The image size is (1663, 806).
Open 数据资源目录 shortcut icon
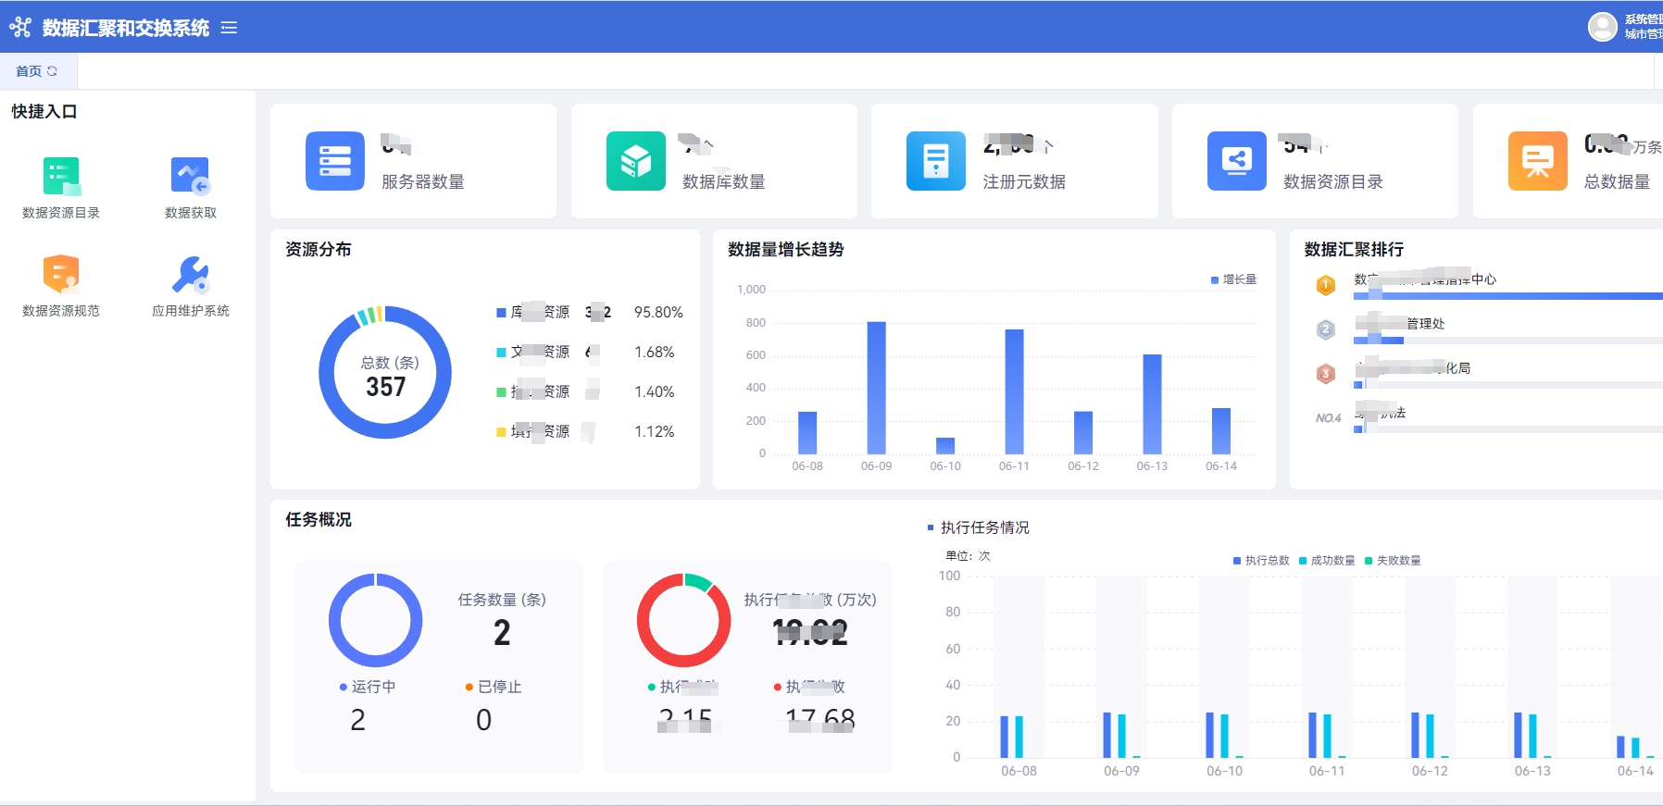click(61, 177)
